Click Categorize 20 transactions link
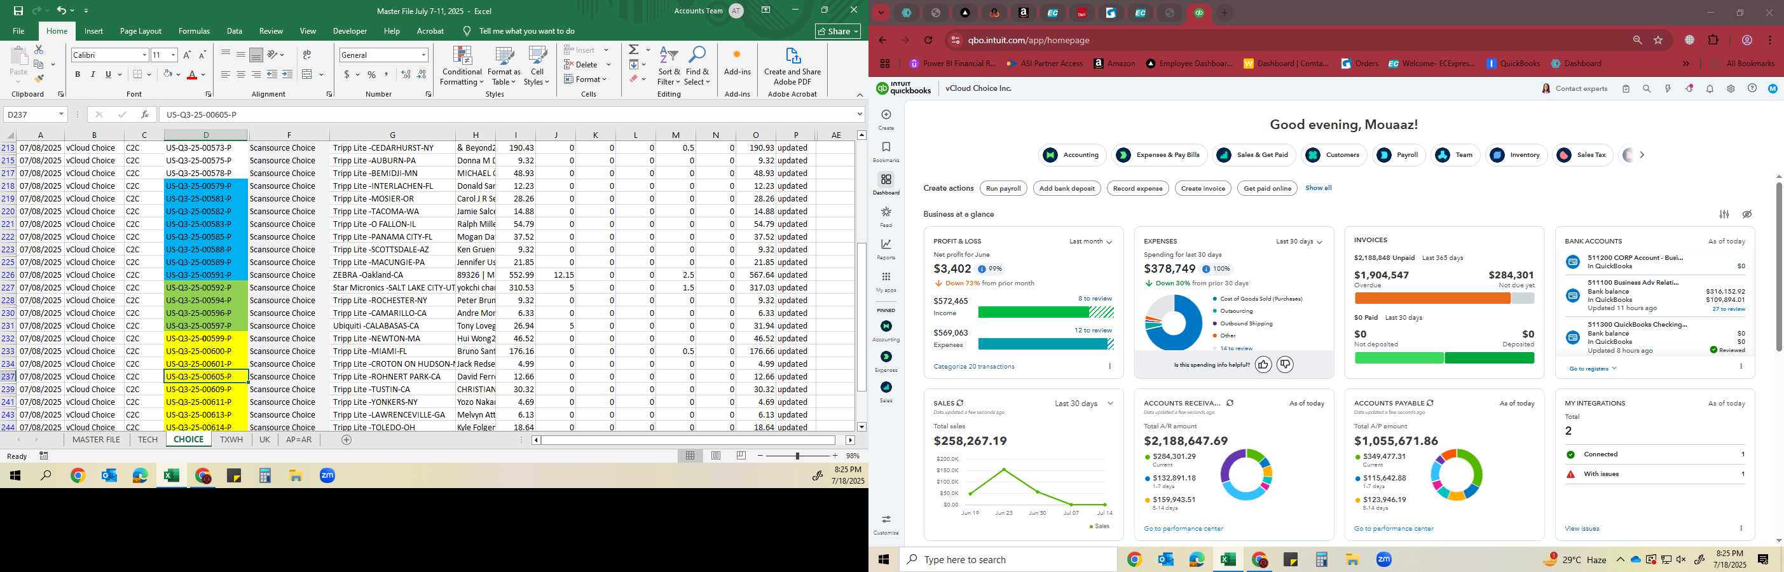This screenshot has height=572, width=1784. click(974, 366)
